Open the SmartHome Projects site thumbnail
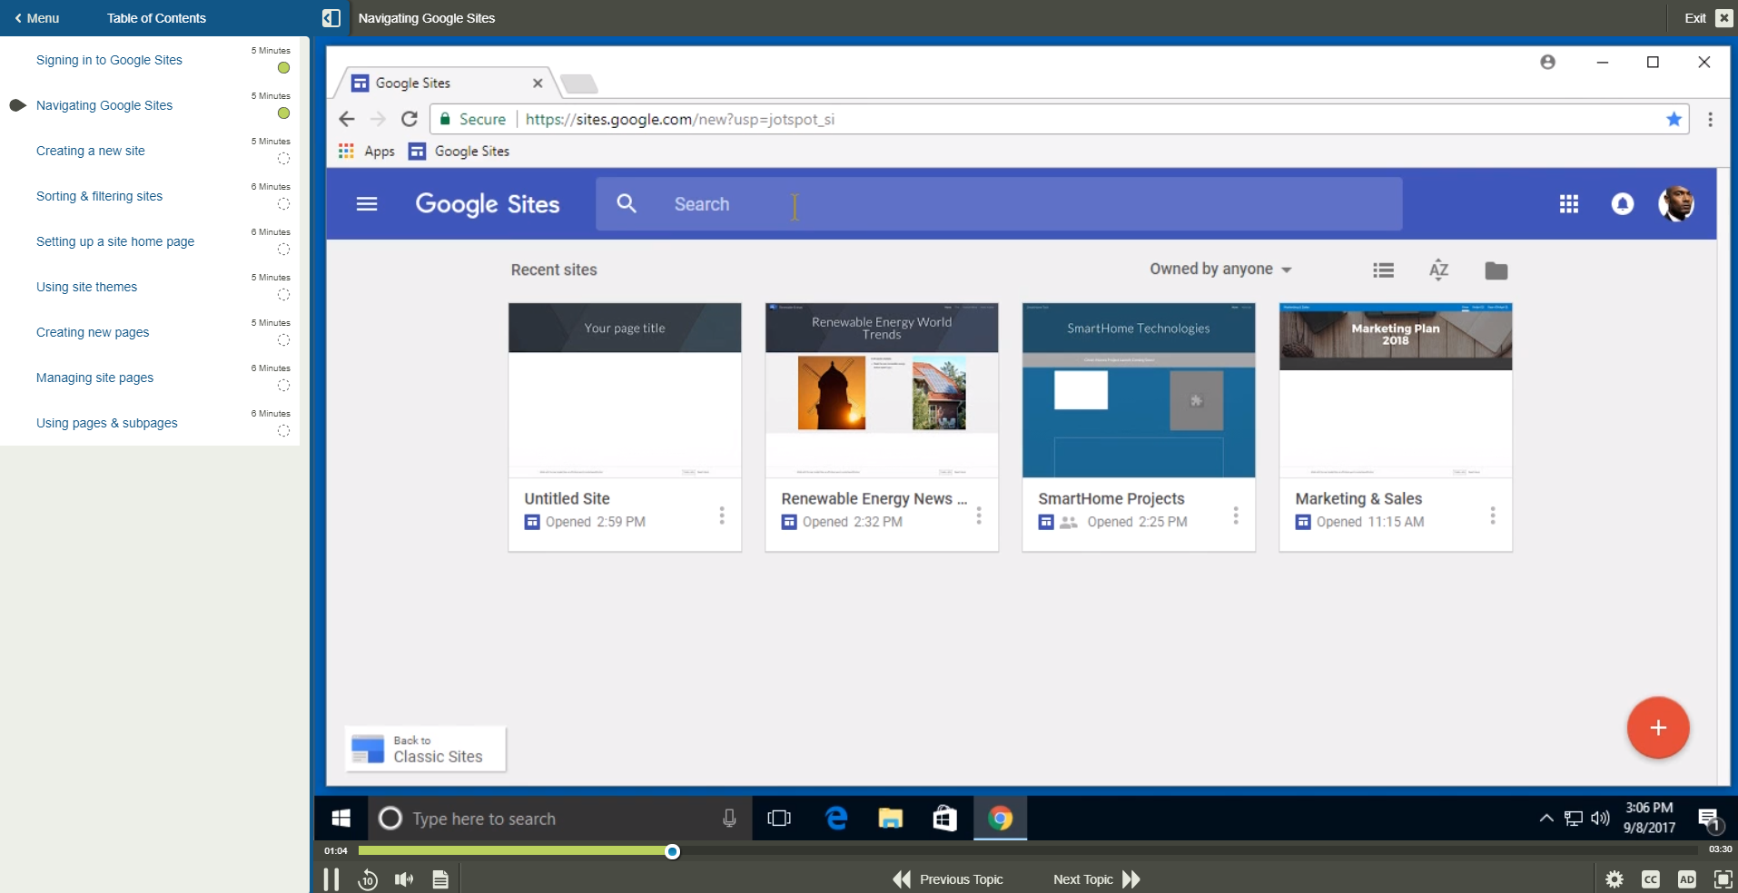This screenshot has height=893, width=1738. (1139, 391)
